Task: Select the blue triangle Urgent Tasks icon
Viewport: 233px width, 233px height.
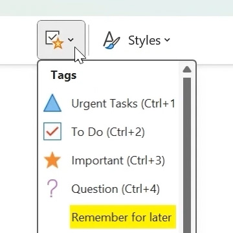Action: [52, 103]
